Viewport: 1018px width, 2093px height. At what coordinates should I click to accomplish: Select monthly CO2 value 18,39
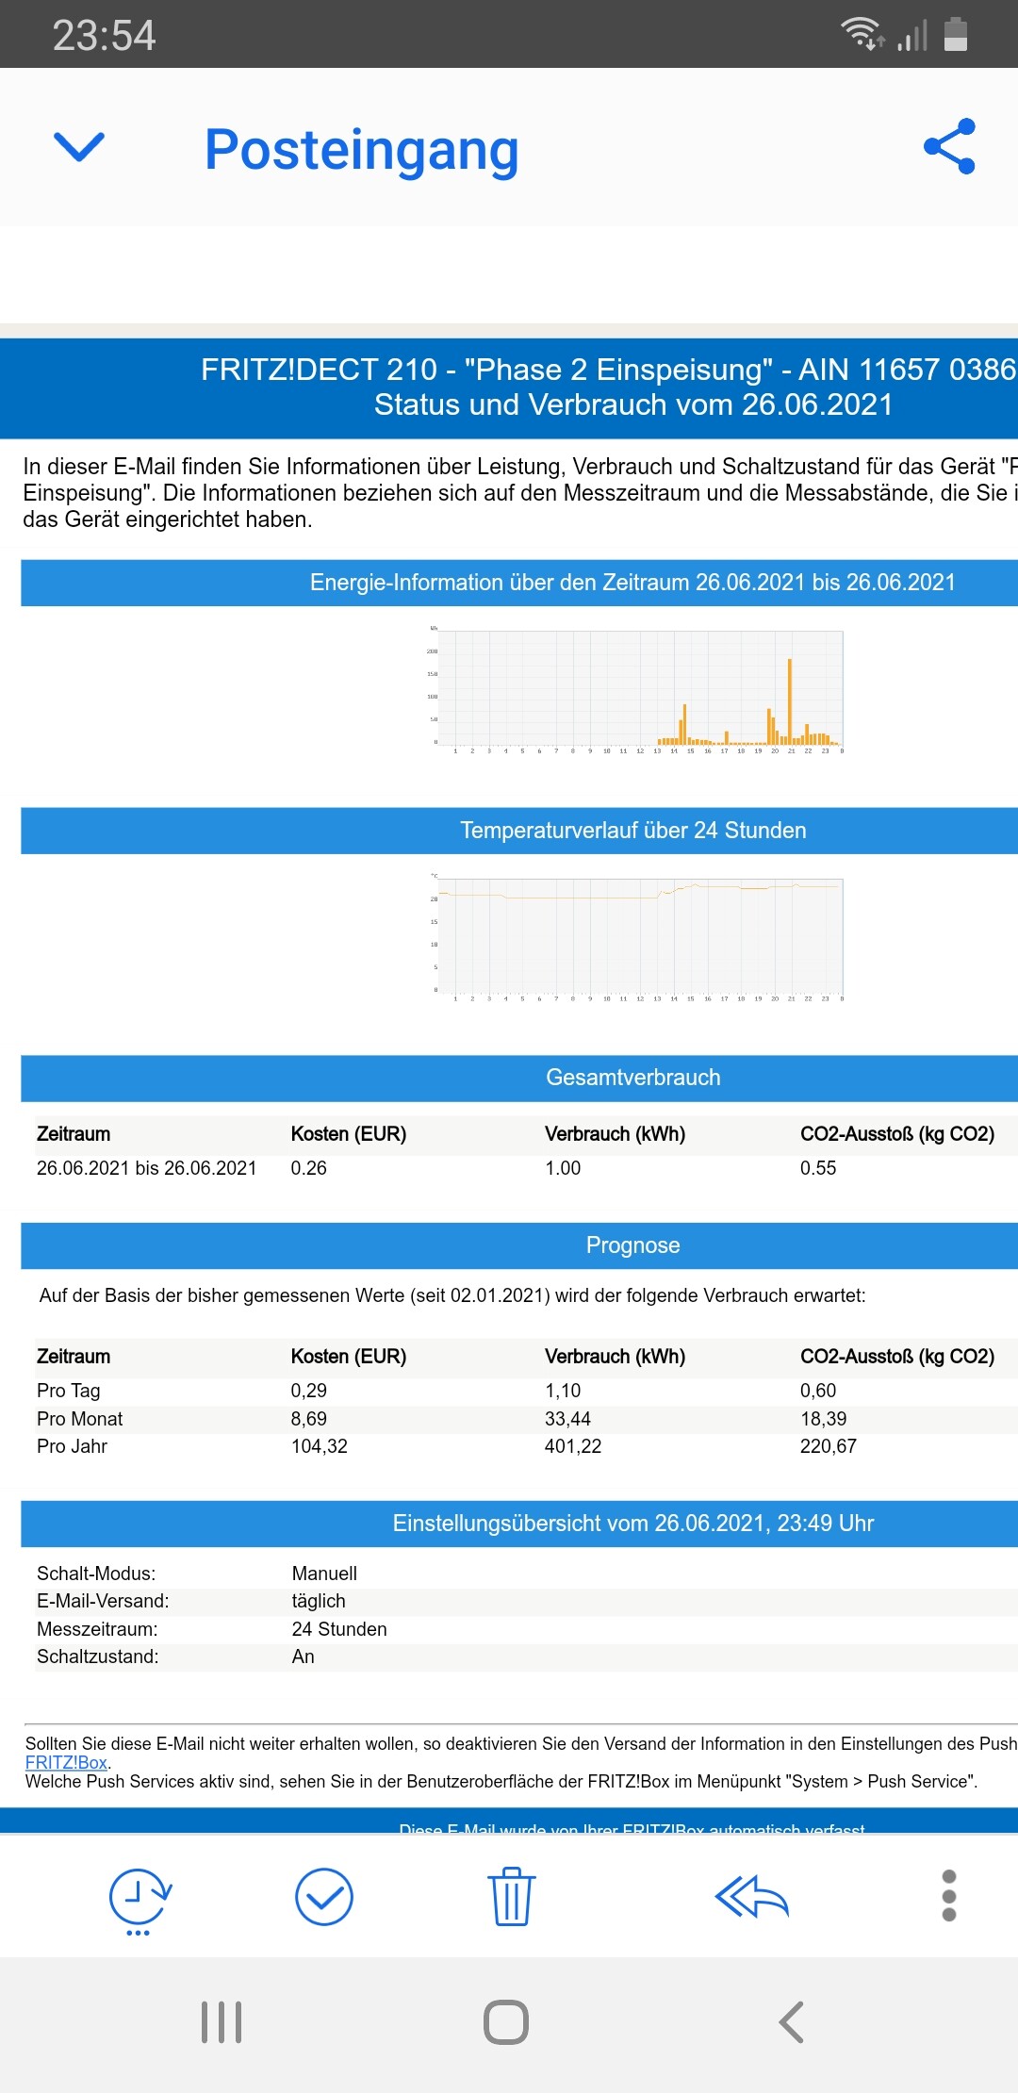[824, 1419]
